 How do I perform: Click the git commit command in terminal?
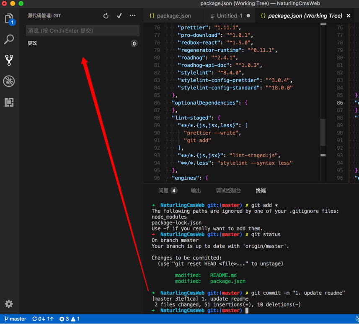click(x=298, y=293)
